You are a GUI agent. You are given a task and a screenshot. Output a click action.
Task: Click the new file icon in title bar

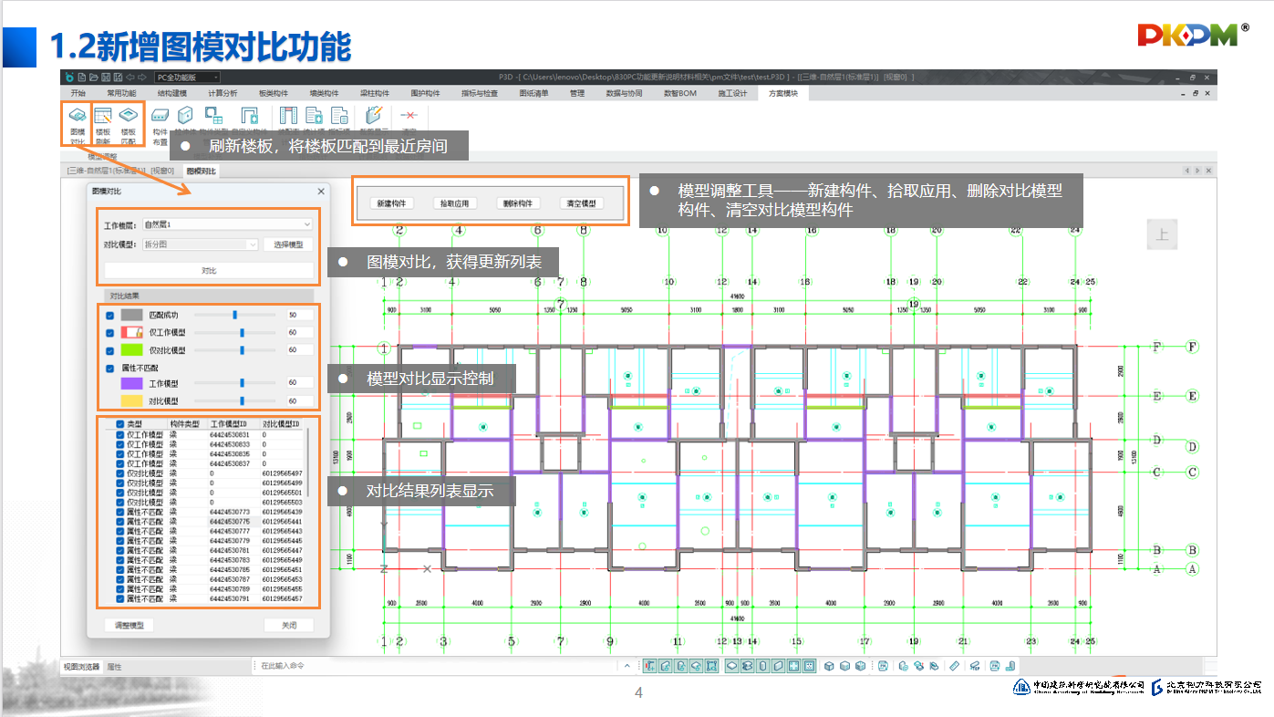pyautogui.click(x=81, y=77)
